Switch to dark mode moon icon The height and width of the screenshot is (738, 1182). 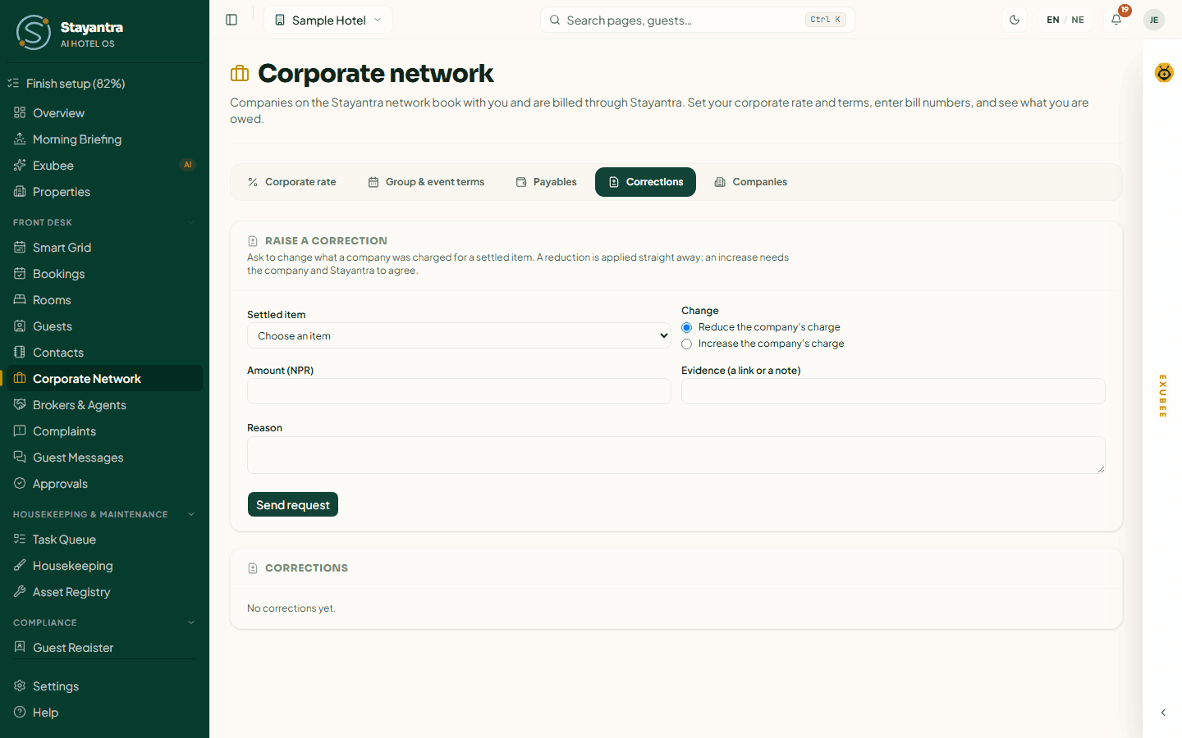coord(1015,20)
